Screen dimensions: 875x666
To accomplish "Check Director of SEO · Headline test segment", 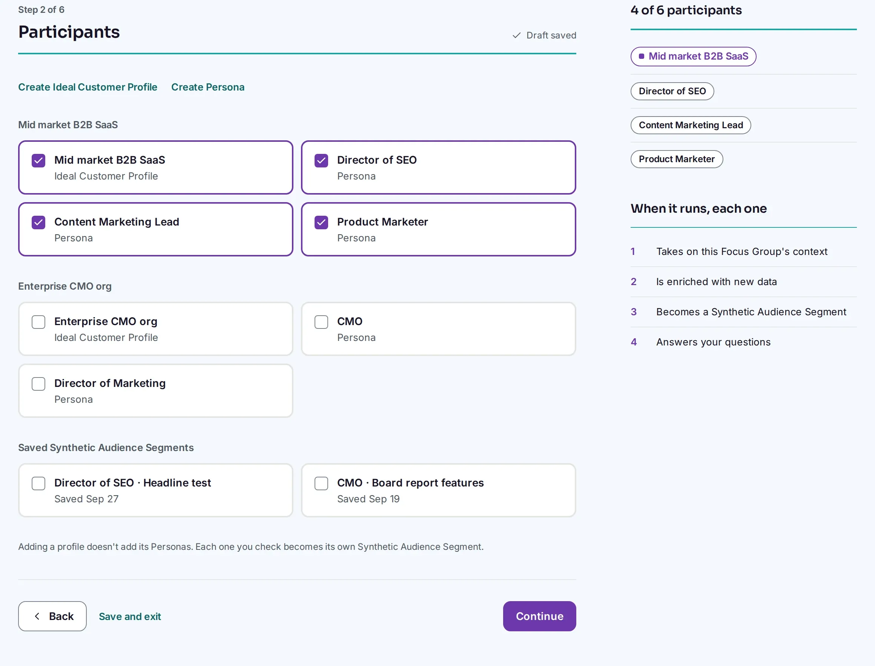I will point(38,483).
